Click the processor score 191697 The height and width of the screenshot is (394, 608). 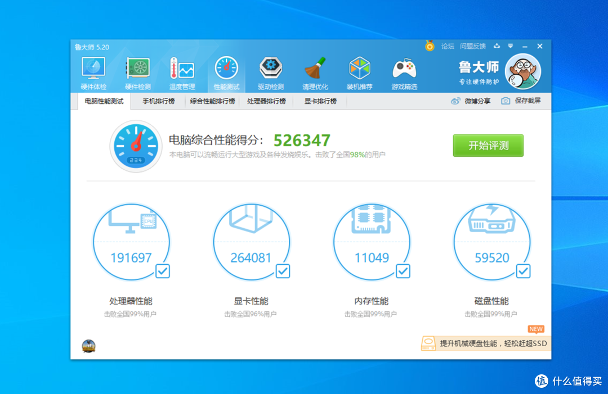pos(131,258)
